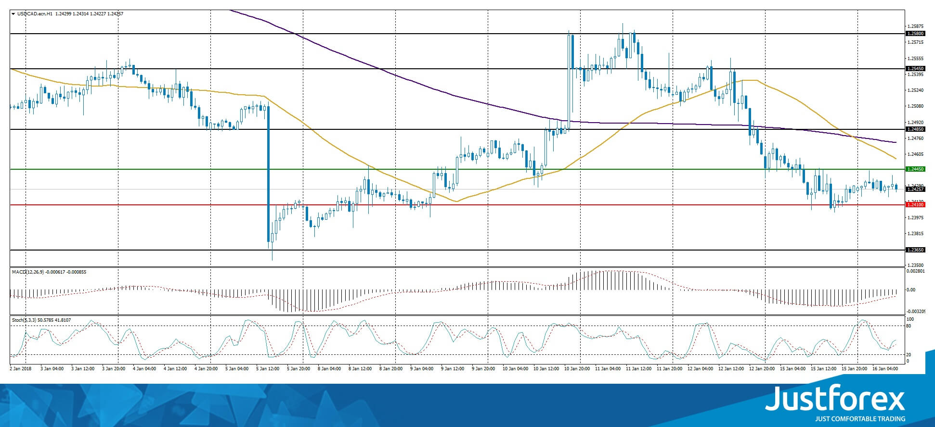Click the 1.25875 price axis value
This screenshot has height=427, width=935.
point(915,26)
